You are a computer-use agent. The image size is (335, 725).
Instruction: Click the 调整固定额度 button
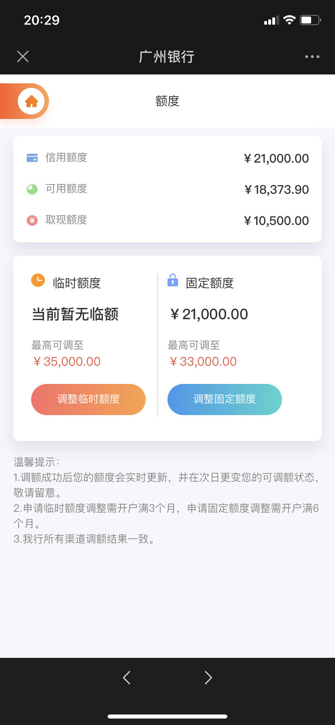(225, 399)
